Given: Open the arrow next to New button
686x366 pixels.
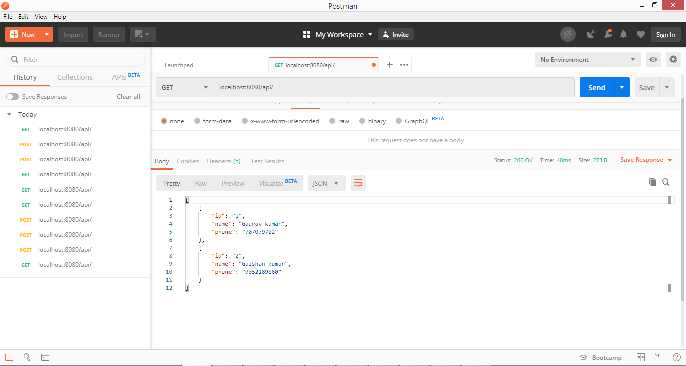Looking at the screenshot, I should point(46,34).
